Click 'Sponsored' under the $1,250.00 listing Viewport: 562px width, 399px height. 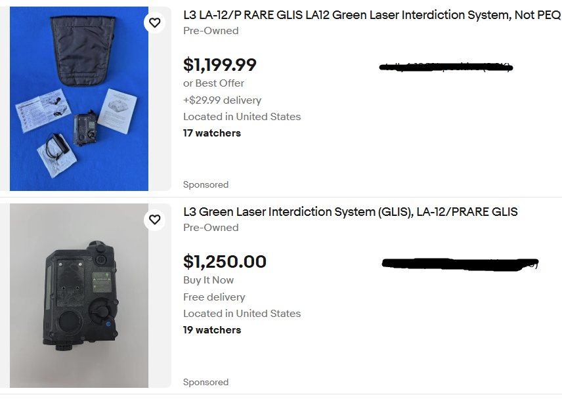(205, 382)
